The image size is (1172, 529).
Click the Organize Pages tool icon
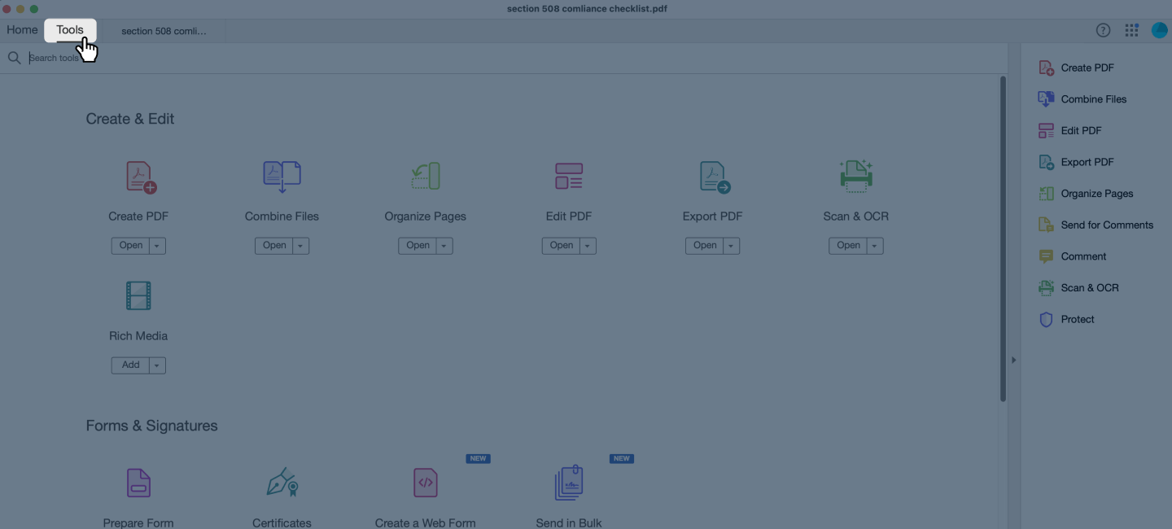coord(425,176)
